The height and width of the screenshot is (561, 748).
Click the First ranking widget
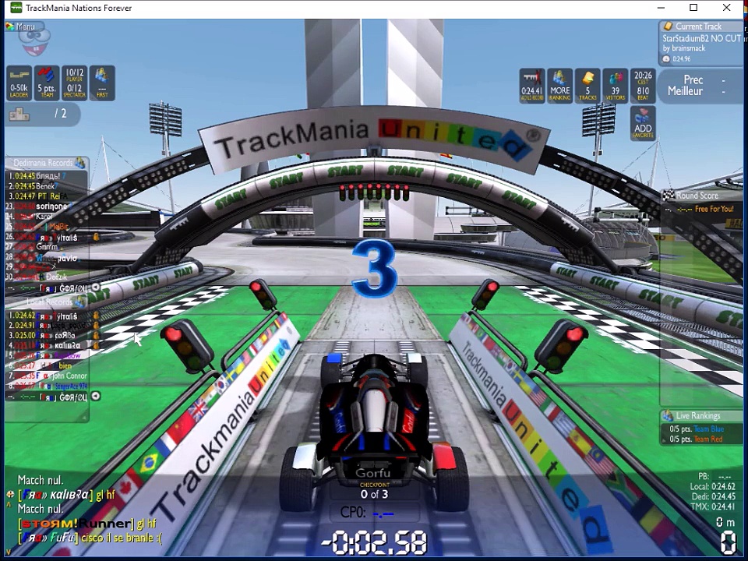[x=101, y=83]
